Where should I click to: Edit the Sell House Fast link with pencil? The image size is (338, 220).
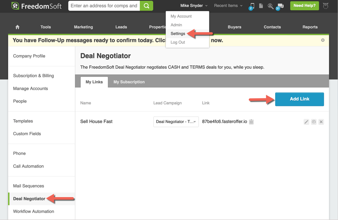[x=306, y=122]
